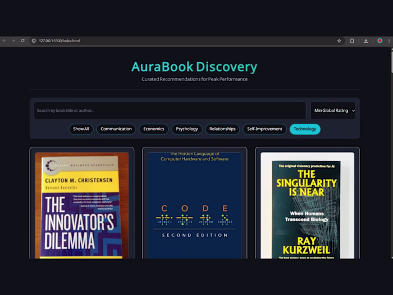Viewport: 393px width, 295px height.
Task: Open the CODE Second Edition book cover
Action: tap(194, 206)
